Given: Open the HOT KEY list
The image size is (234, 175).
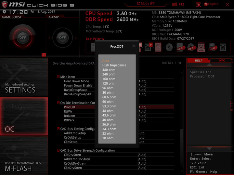Looking at the screenshot, I should [167, 63].
